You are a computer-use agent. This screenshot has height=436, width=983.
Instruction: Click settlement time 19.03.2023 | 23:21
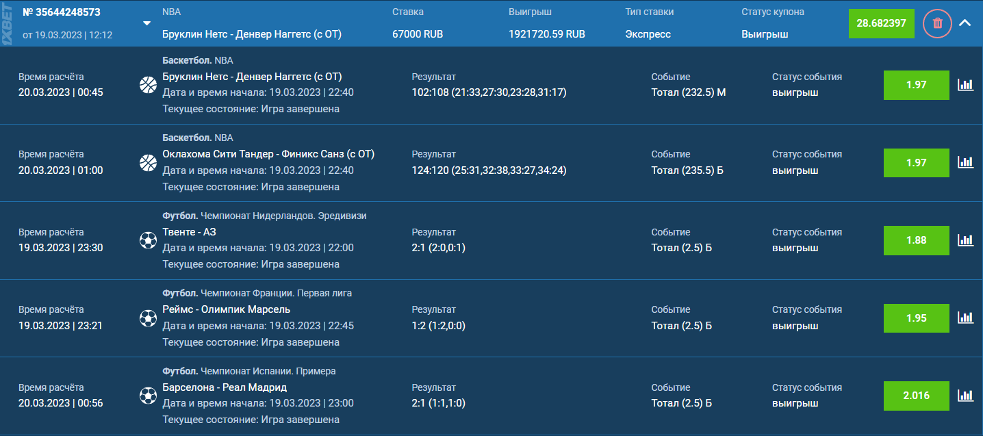(61, 326)
